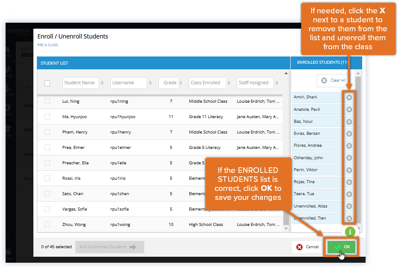The height and width of the screenshot is (267, 399).
Task: Remove Anatole, Pavil from enrolled list
Action: (x=349, y=110)
